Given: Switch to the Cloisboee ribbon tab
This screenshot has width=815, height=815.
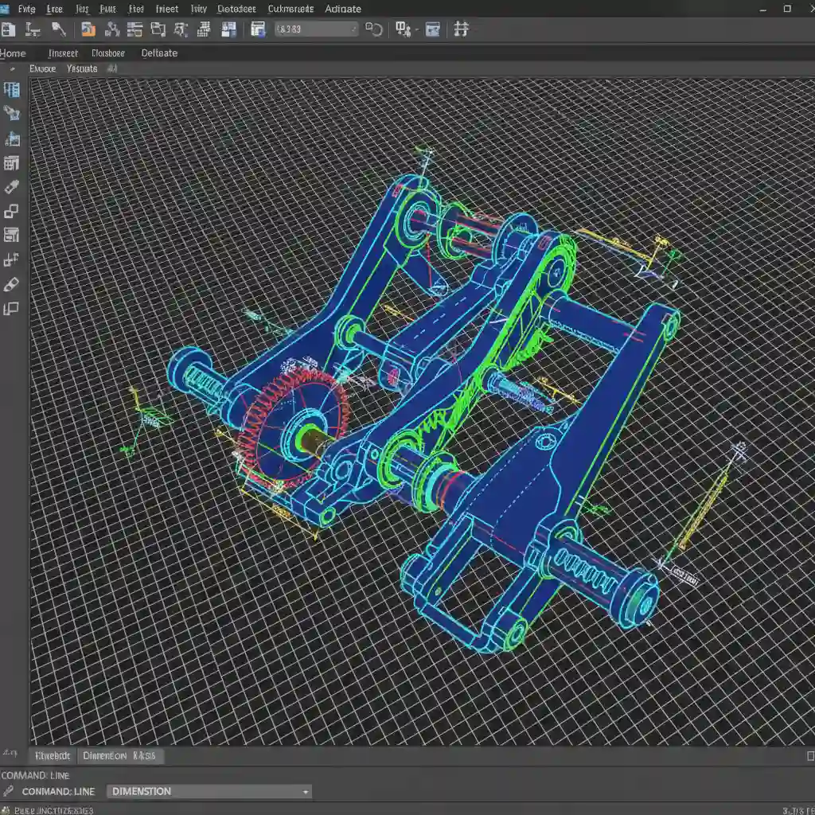Looking at the screenshot, I should [108, 53].
